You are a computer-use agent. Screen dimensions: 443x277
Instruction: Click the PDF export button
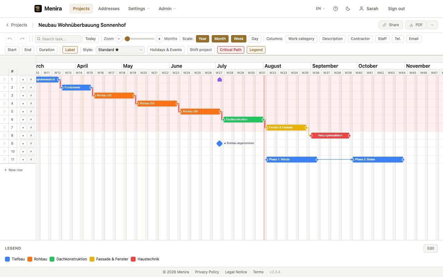click(416, 25)
